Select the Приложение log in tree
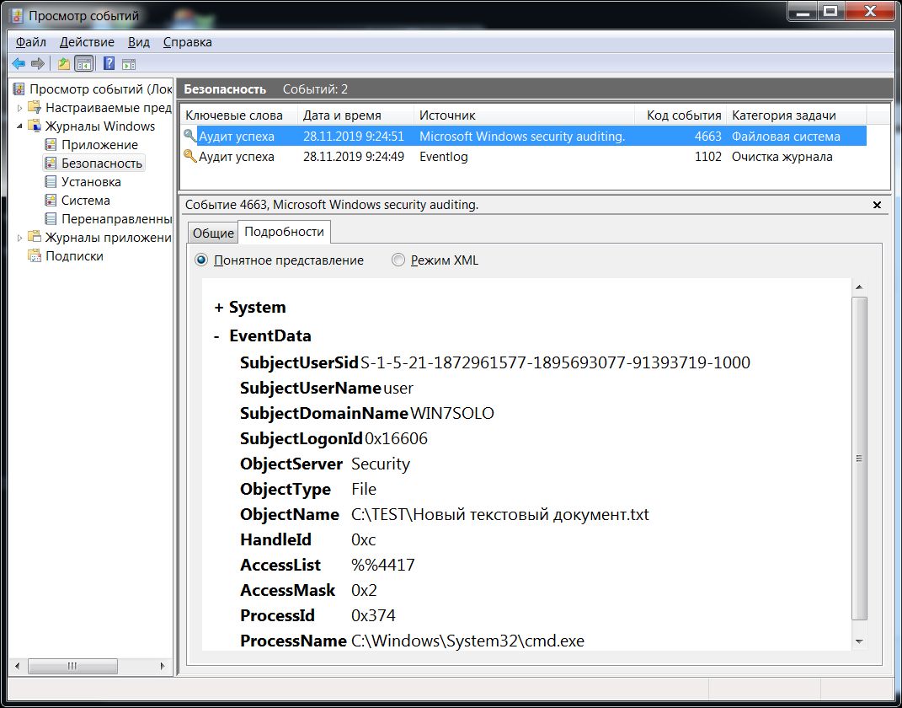Screen dimensions: 902x708 99,144
